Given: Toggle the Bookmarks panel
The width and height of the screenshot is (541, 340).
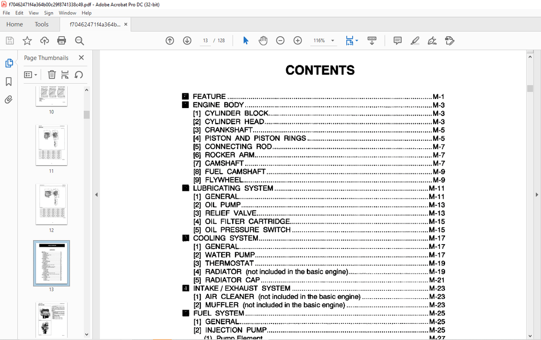Looking at the screenshot, I should pos(9,82).
